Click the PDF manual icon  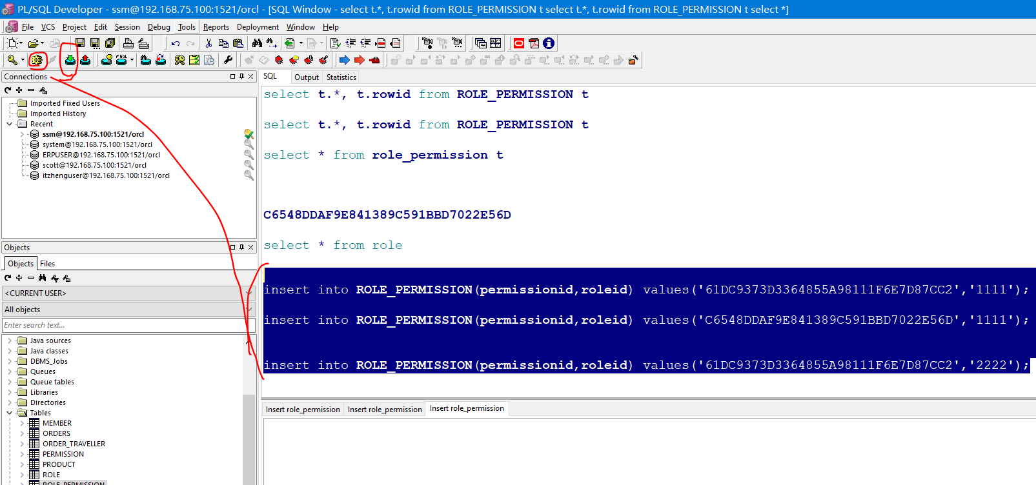click(534, 43)
